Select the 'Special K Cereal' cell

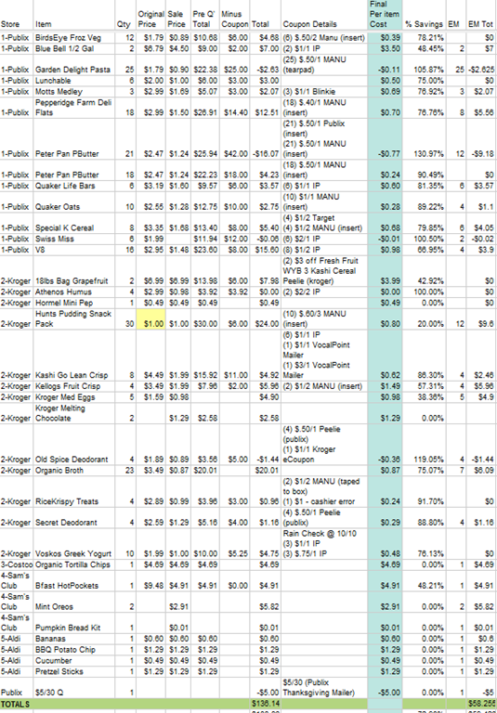point(74,223)
